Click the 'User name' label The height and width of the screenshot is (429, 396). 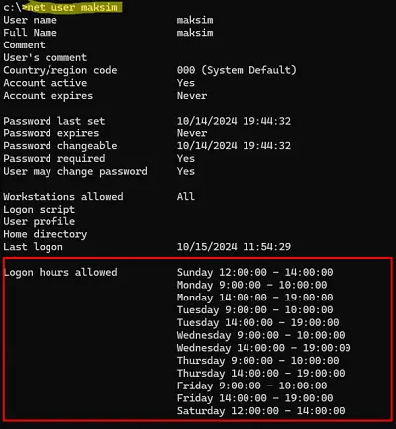pyautogui.click(x=30, y=20)
